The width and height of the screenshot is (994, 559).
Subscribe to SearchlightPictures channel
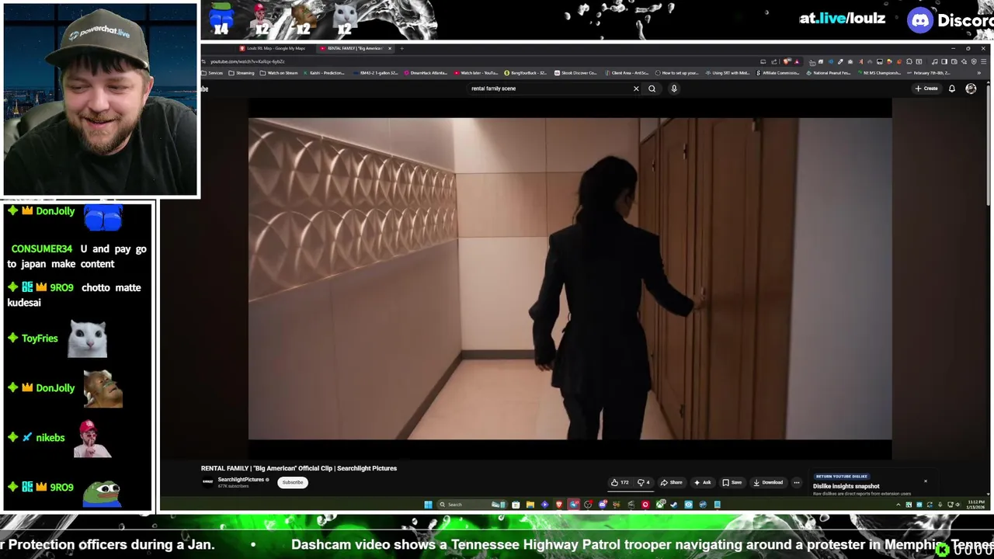293,482
